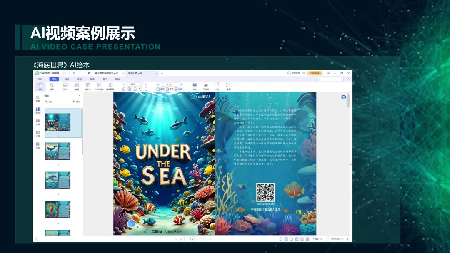Add a new tab with plus button
Viewport: 450px width, 253px height.
(162, 73)
